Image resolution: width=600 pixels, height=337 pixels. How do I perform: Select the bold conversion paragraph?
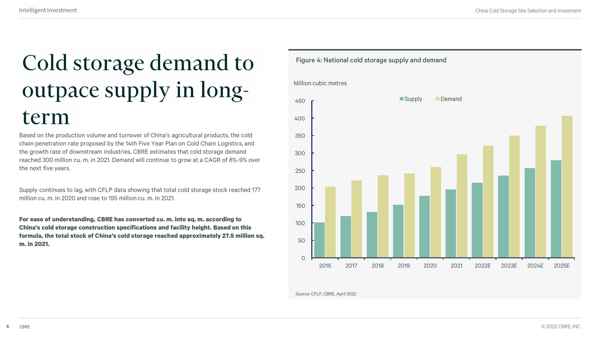(142, 231)
